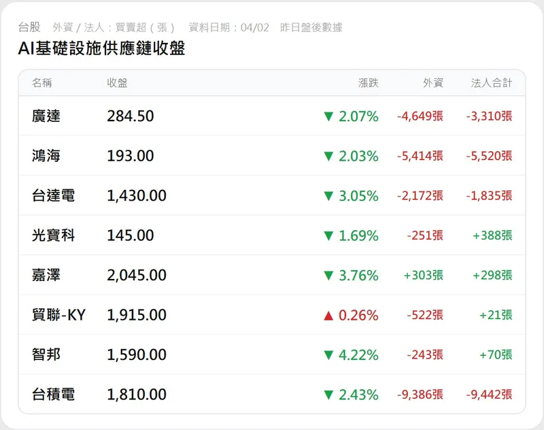Viewport: 544px width, 430px height.
Task: Sort by the 收盤 column header
Action: (x=117, y=83)
